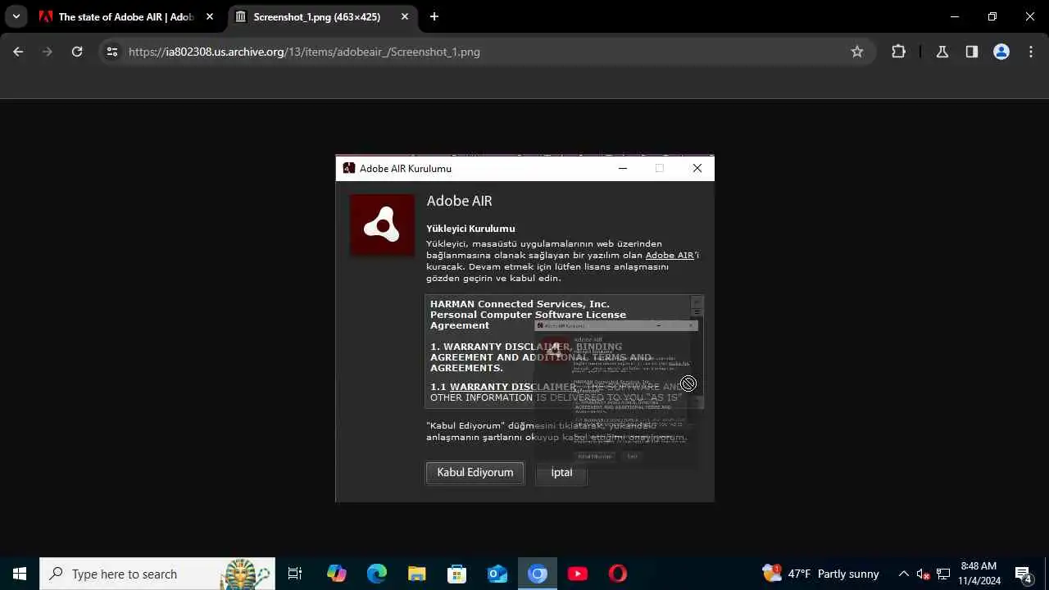Close the Adobe AIR Kurulumu dialog

(x=697, y=168)
